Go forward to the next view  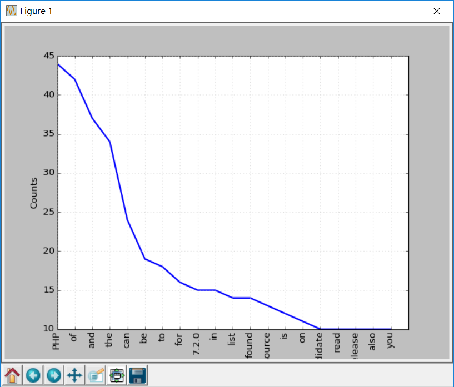coord(54,375)
